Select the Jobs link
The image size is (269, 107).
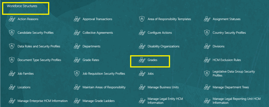coord(151,74)
